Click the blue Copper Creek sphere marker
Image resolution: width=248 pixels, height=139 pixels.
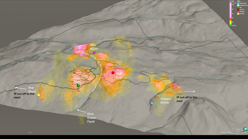tap(152, 104)
